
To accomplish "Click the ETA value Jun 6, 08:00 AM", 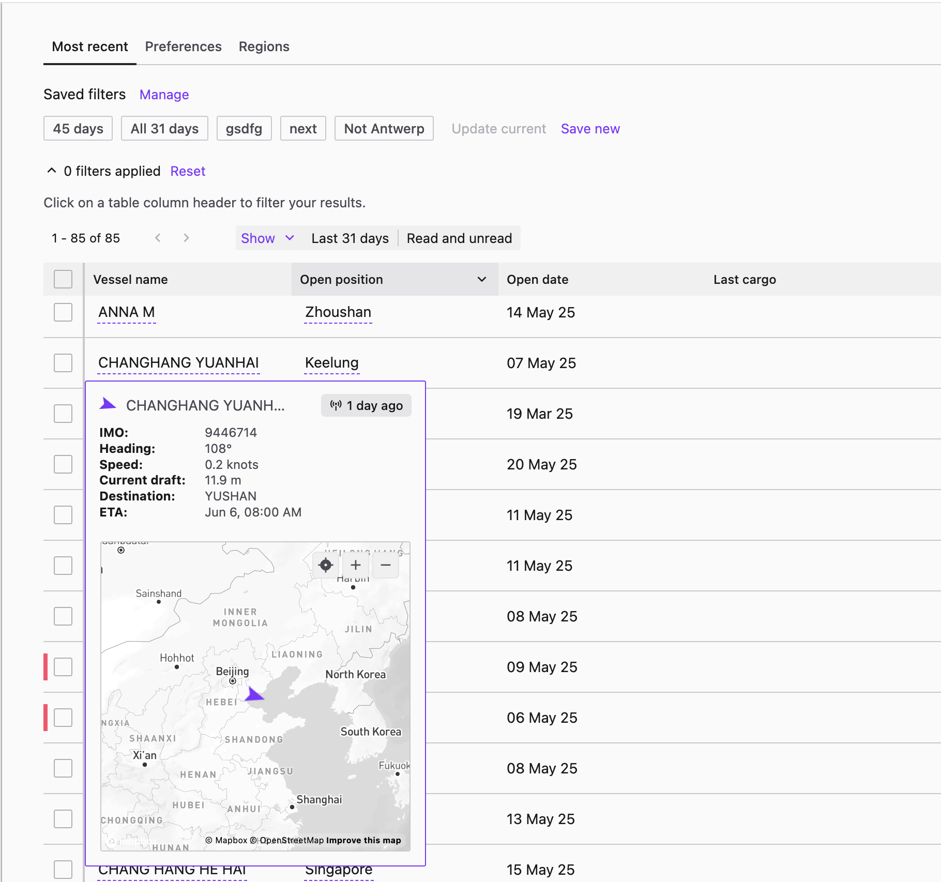I will [x=253, y=512].
